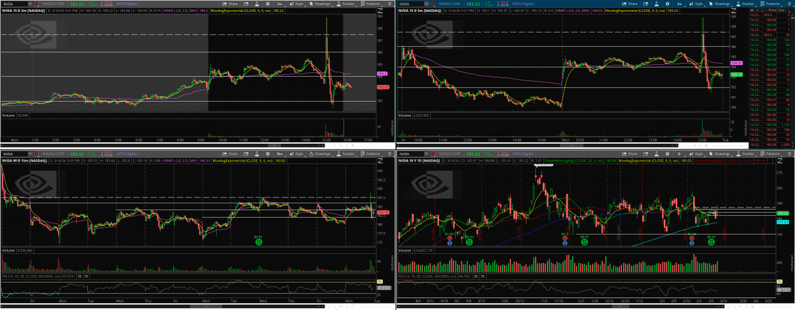
Task: Open Drawings menu in bottom-left 15m chart
Action: 321,154
